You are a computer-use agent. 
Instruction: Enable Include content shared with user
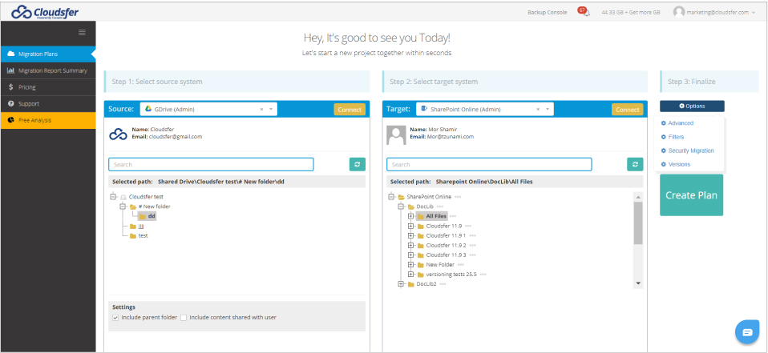coord(184,318)
